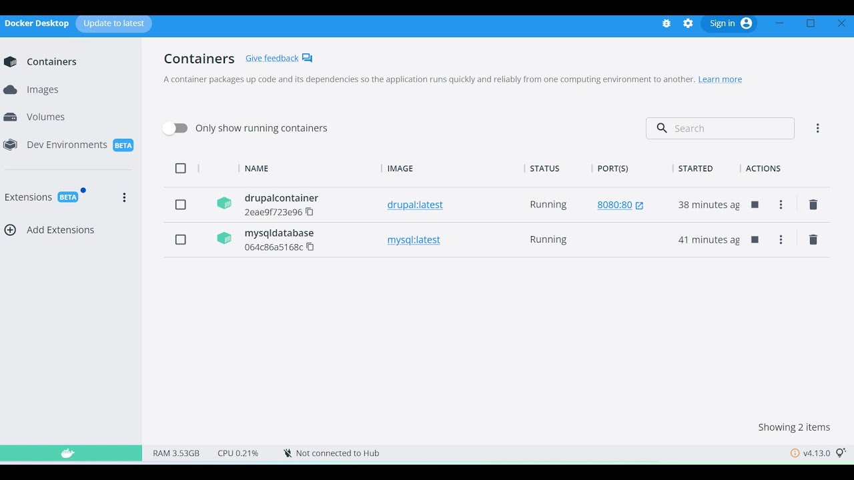Screen dimensions: 854x480
Task: Click the Containers sidebar icon
Action: (x=10, y=62)
